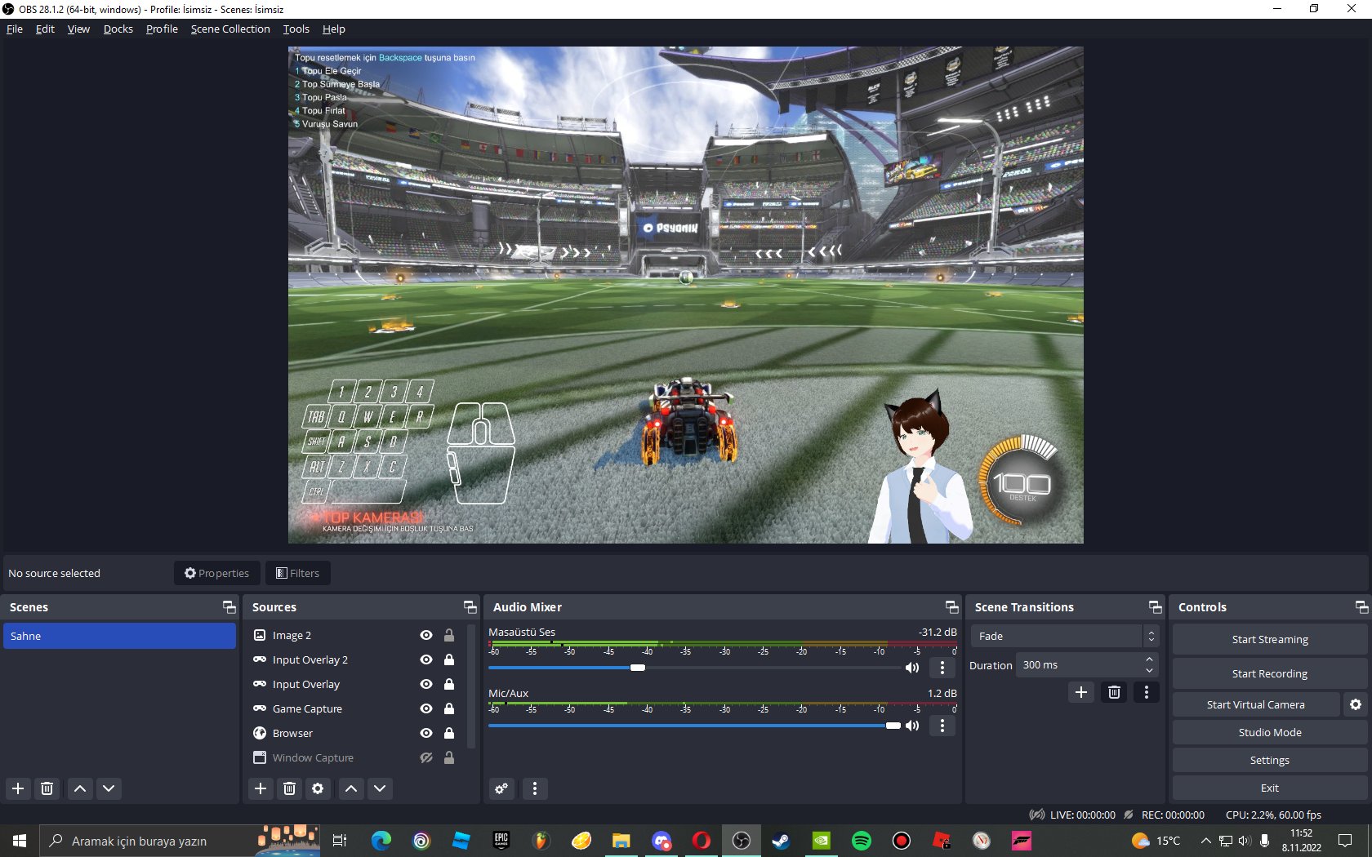Mute Mic/Aux speaker icon
The width and height of the screenshot is (1372, 857).
tap(912, 726)
